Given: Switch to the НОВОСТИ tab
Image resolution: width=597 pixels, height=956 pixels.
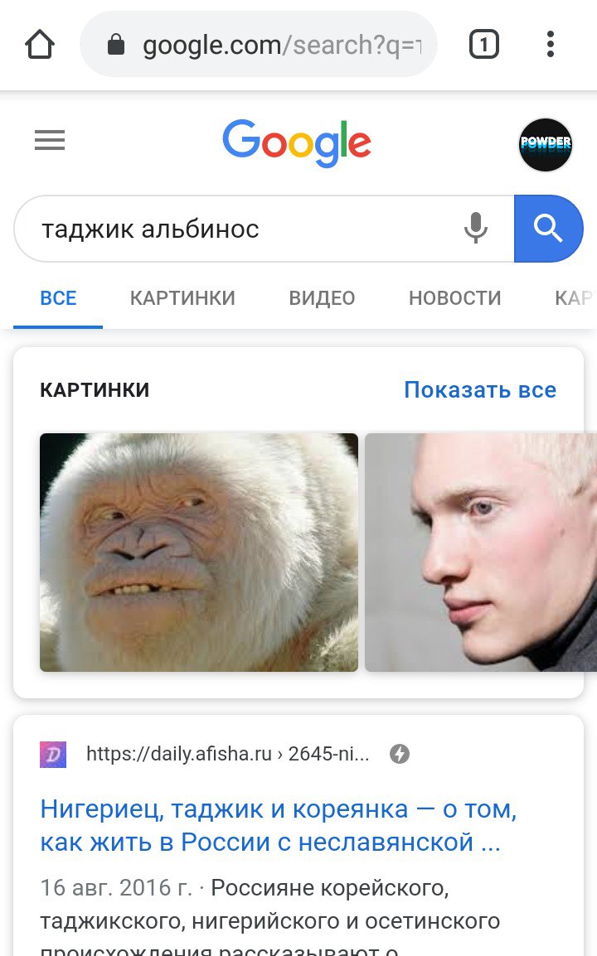Looking at the screenshot, I should coord(454,298).
